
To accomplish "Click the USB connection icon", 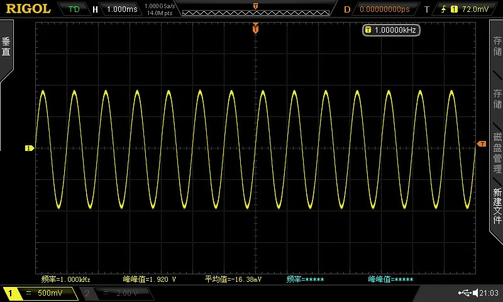I will tap(465, 293).
